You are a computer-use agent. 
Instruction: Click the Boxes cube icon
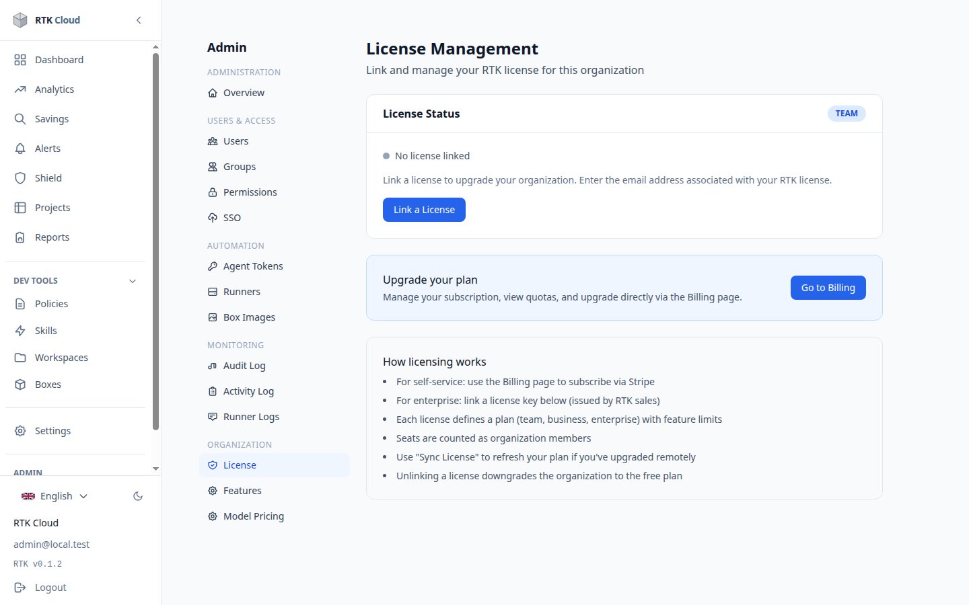tap(20, 385)
